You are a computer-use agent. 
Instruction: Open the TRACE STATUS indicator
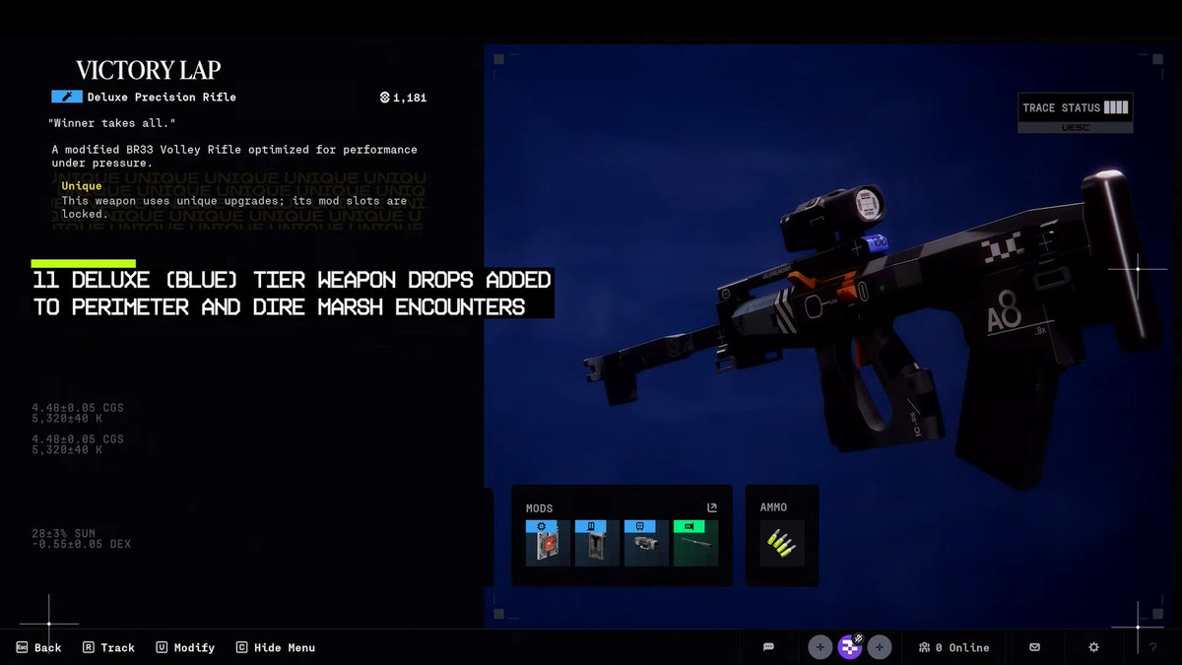coord(1075,108)
